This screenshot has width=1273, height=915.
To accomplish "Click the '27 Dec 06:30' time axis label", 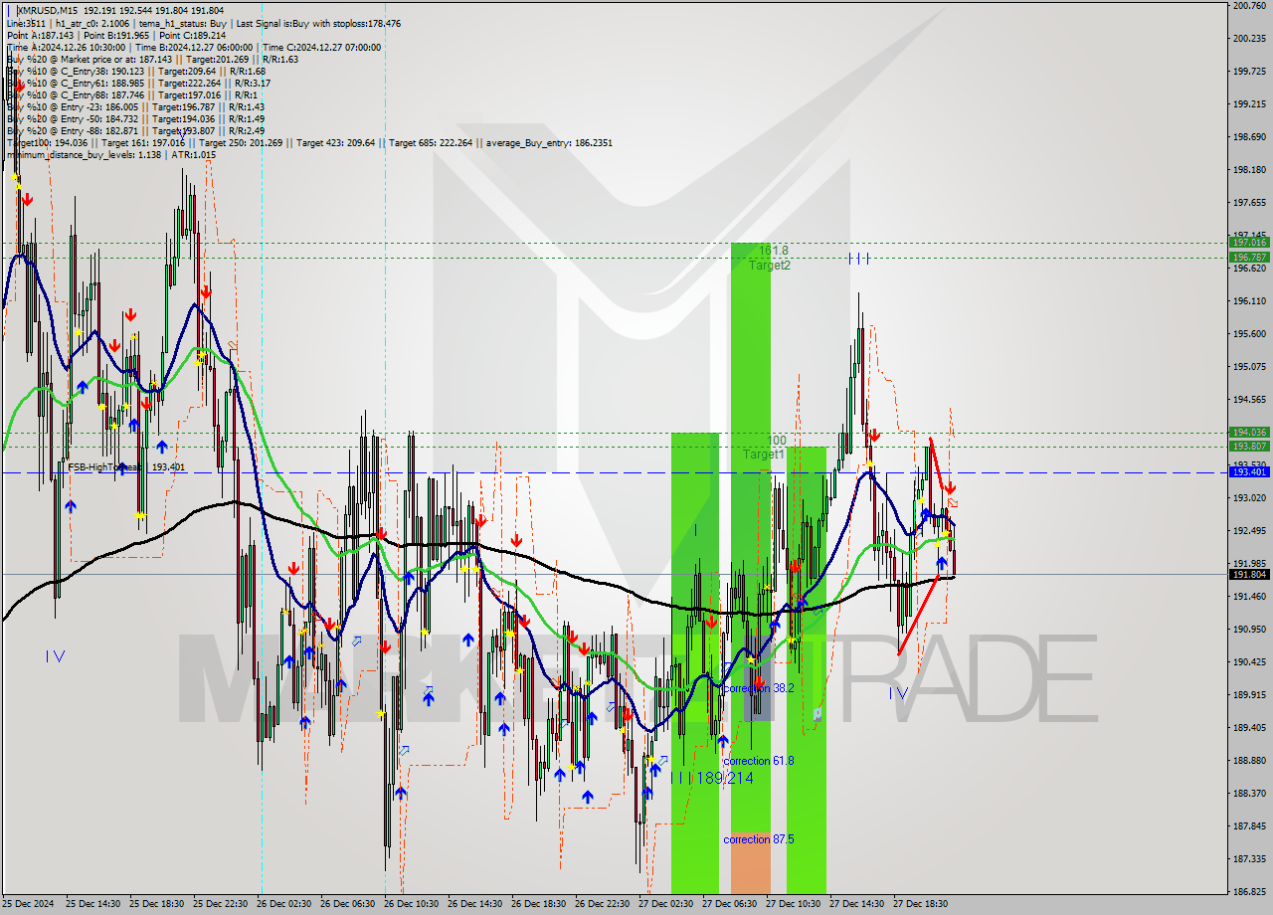I will click(x=730, y=904).
